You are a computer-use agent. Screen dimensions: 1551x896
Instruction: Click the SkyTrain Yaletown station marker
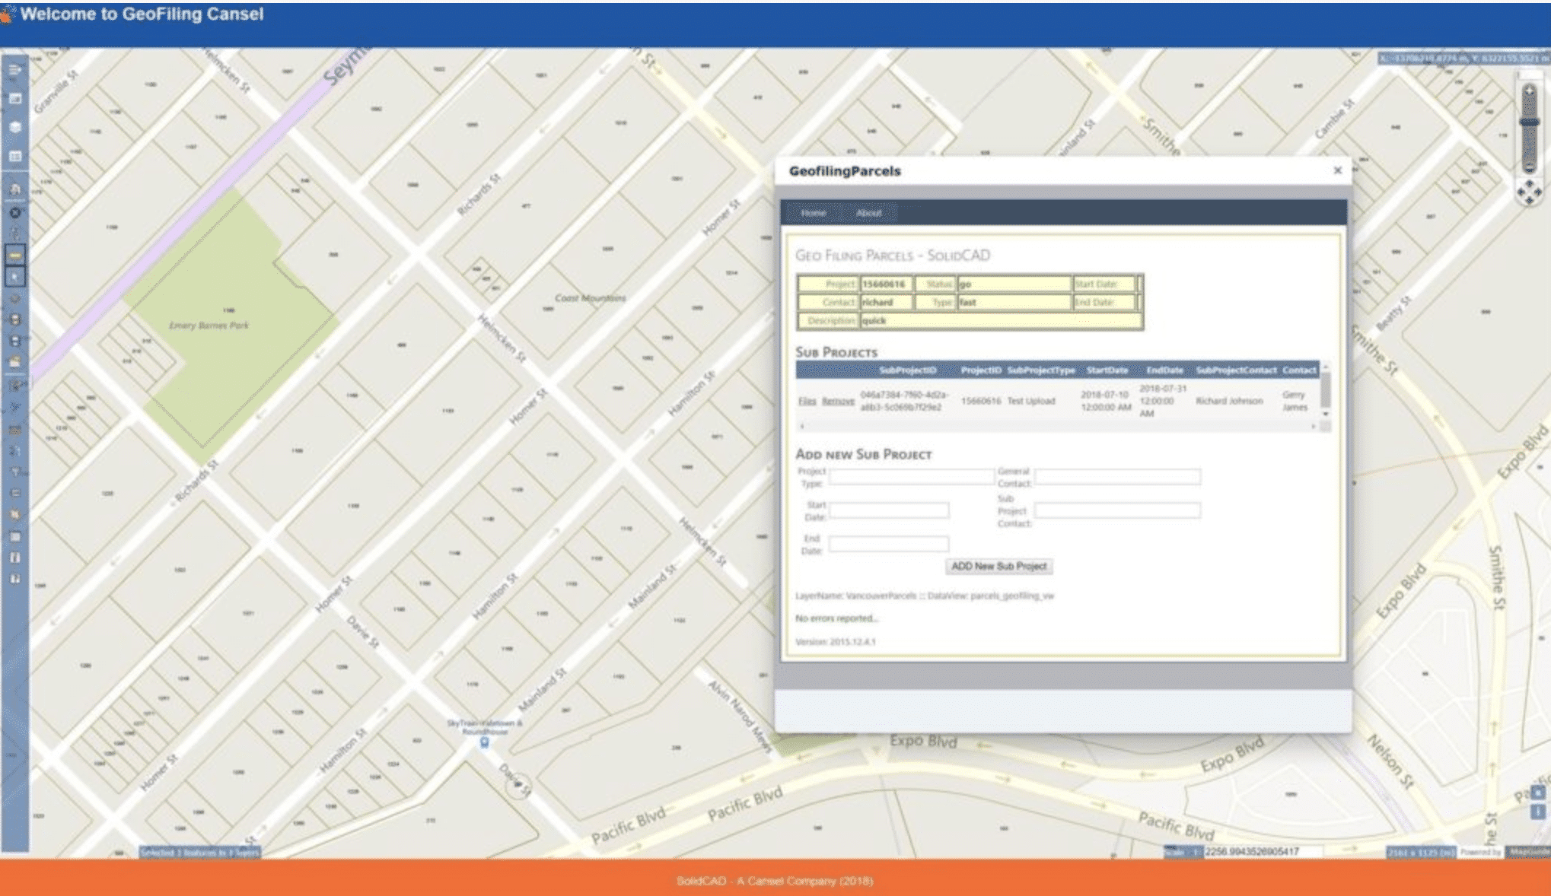[x=484, y=742]
